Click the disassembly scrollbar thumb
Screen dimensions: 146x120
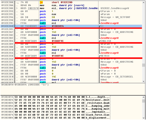(x=143, y=65)
